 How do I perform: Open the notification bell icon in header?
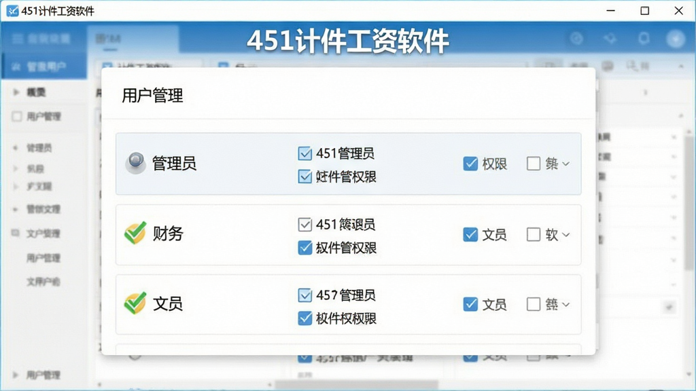644,39
